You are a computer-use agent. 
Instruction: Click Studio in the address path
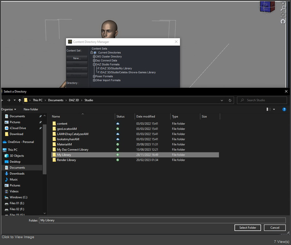[89, 100]
